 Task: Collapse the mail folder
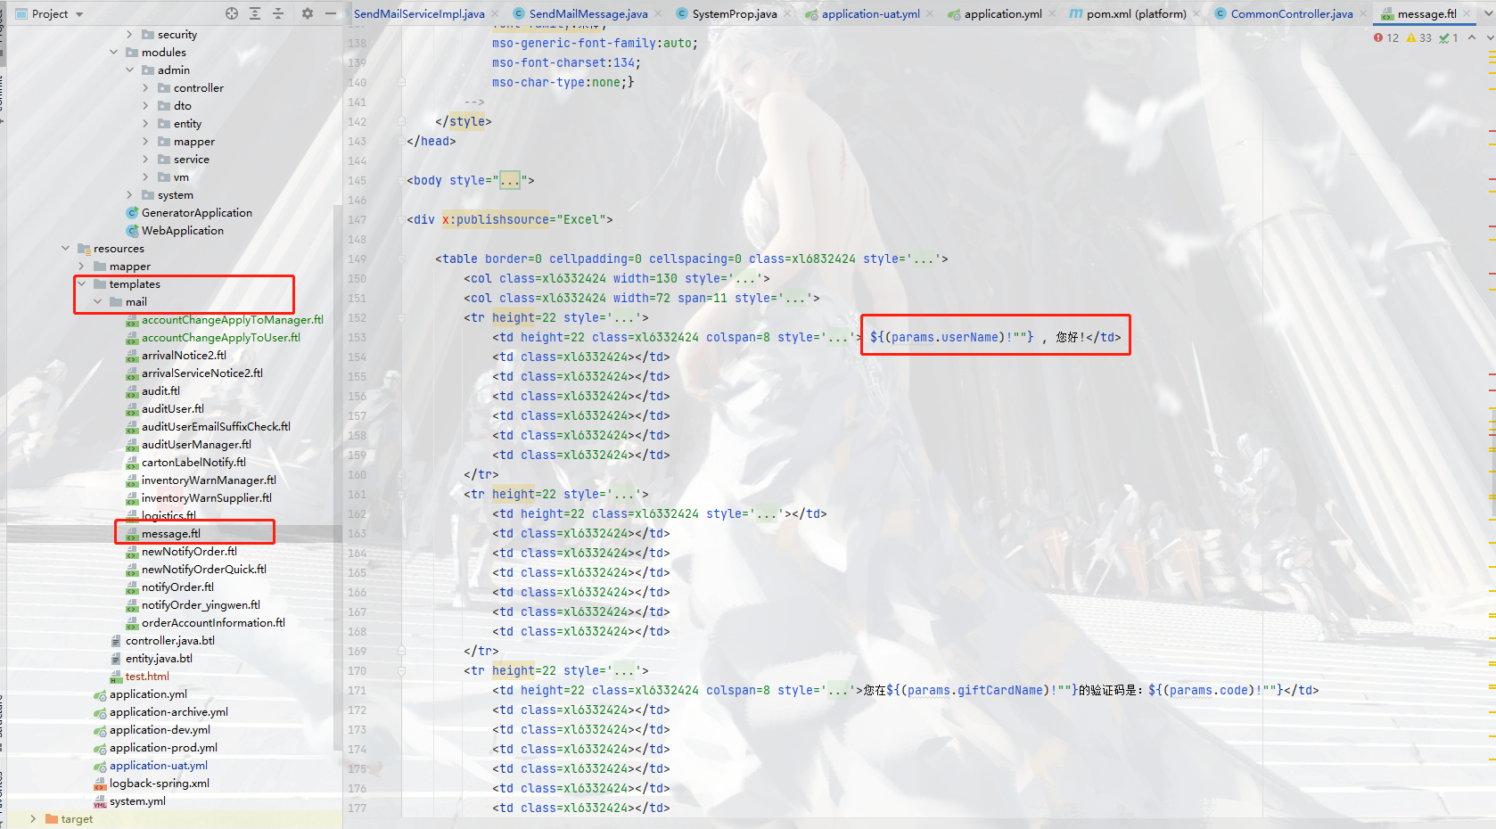tap(98, 301)
